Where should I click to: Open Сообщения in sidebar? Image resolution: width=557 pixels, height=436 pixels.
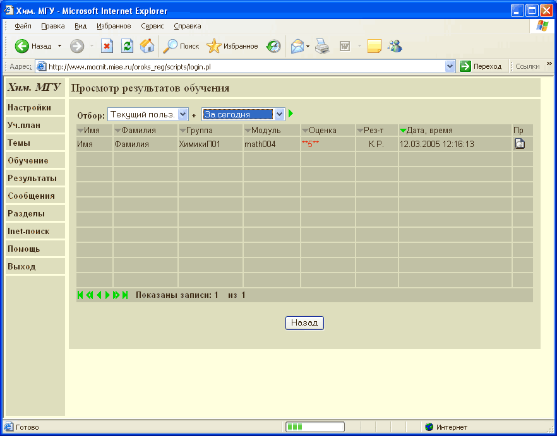[35, 196]
